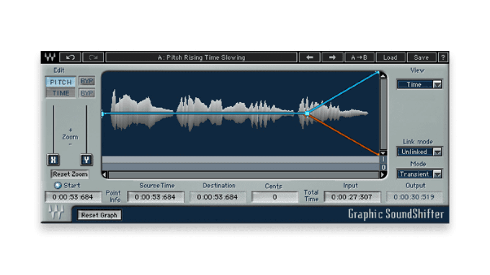Click the Y vertical zoom button

pyautogui.click(x=86, y=160)
